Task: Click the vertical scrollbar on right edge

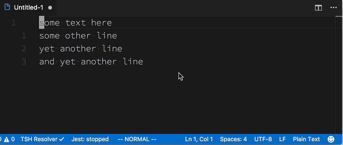Action: coord(339,75)
